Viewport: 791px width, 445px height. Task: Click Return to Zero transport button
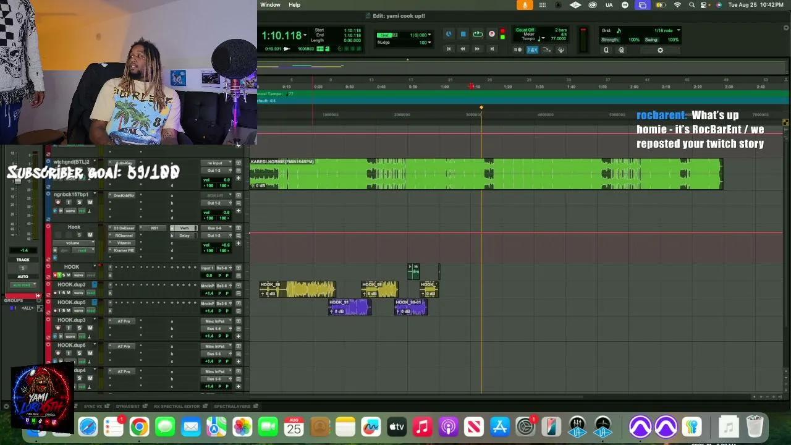(449, 49)
